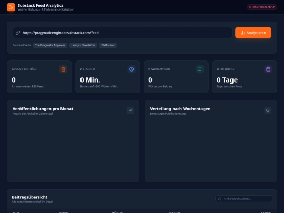This screenshot has width=284, height=213.
Task: Click the Beitragsübersicht section heading
Action: pos(29,197)
